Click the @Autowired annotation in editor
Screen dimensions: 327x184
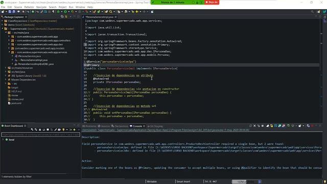pos(101,79)
